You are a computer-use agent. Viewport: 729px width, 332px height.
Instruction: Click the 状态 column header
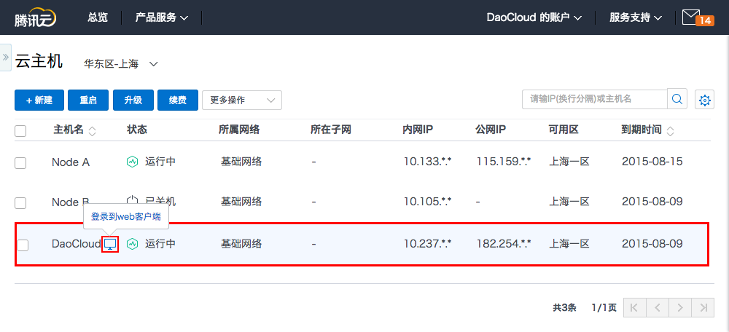pos(137,130)
